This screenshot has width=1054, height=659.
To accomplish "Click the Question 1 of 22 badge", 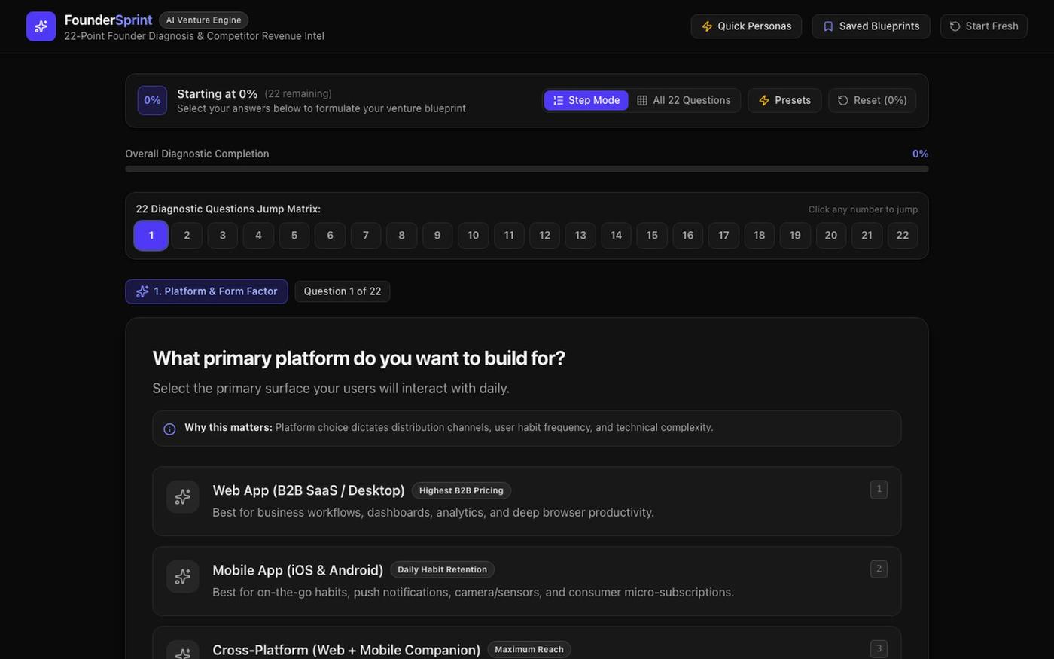I will (x=343, y=291).
